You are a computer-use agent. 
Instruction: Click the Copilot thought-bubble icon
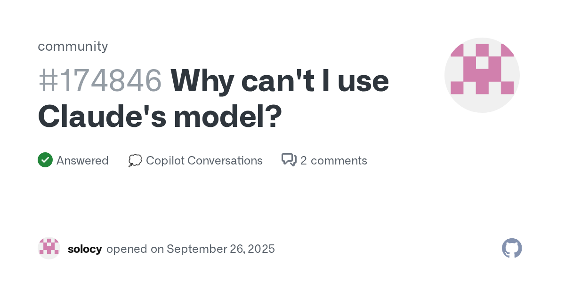[x=135, y=161]
